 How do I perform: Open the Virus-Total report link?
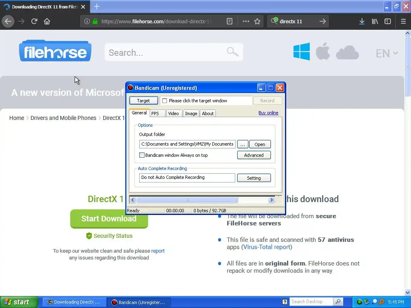point(267,247)
